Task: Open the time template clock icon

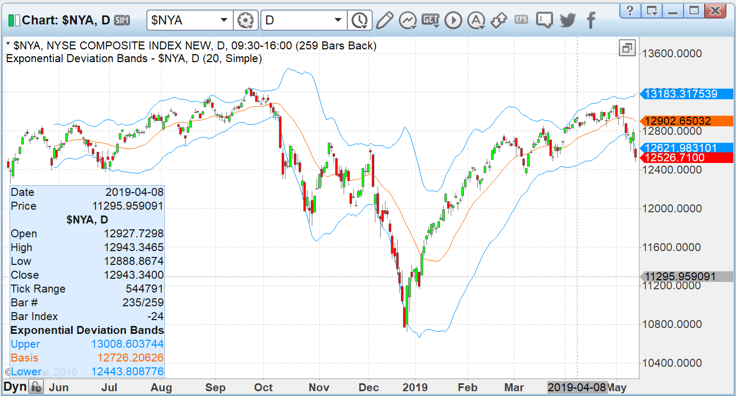Action: [x=359, y=20]
